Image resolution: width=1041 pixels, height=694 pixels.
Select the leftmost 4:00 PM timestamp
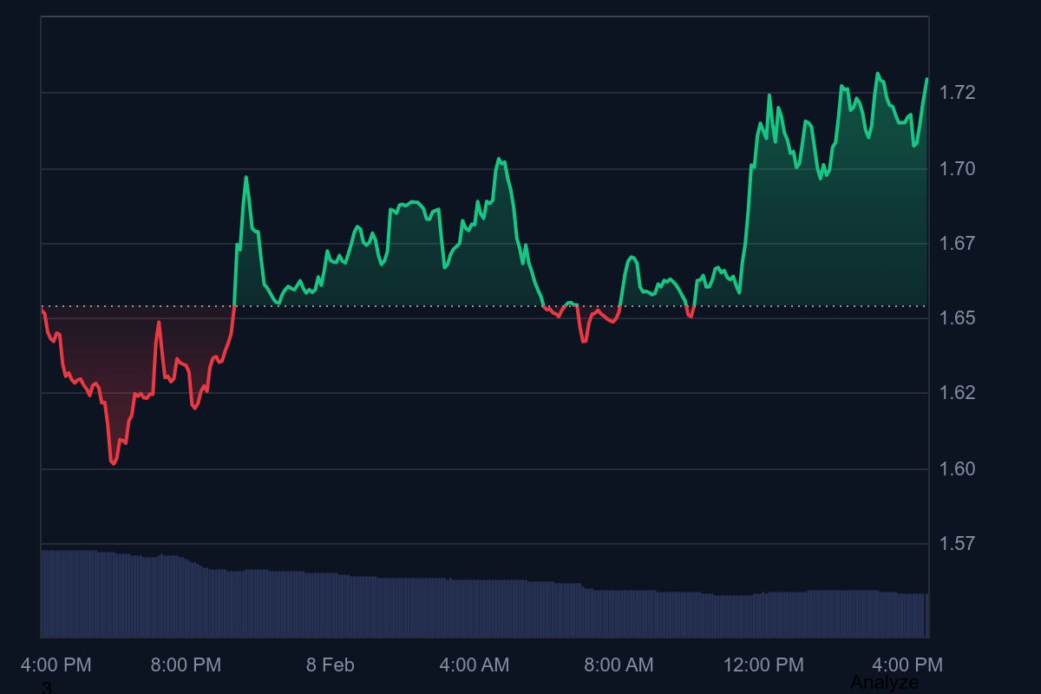pyautogui.click(x=56, y=665)
